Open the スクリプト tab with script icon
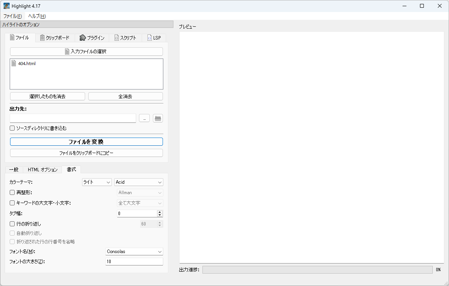Screen dimensions: 449x286 (x=125, y=38)
